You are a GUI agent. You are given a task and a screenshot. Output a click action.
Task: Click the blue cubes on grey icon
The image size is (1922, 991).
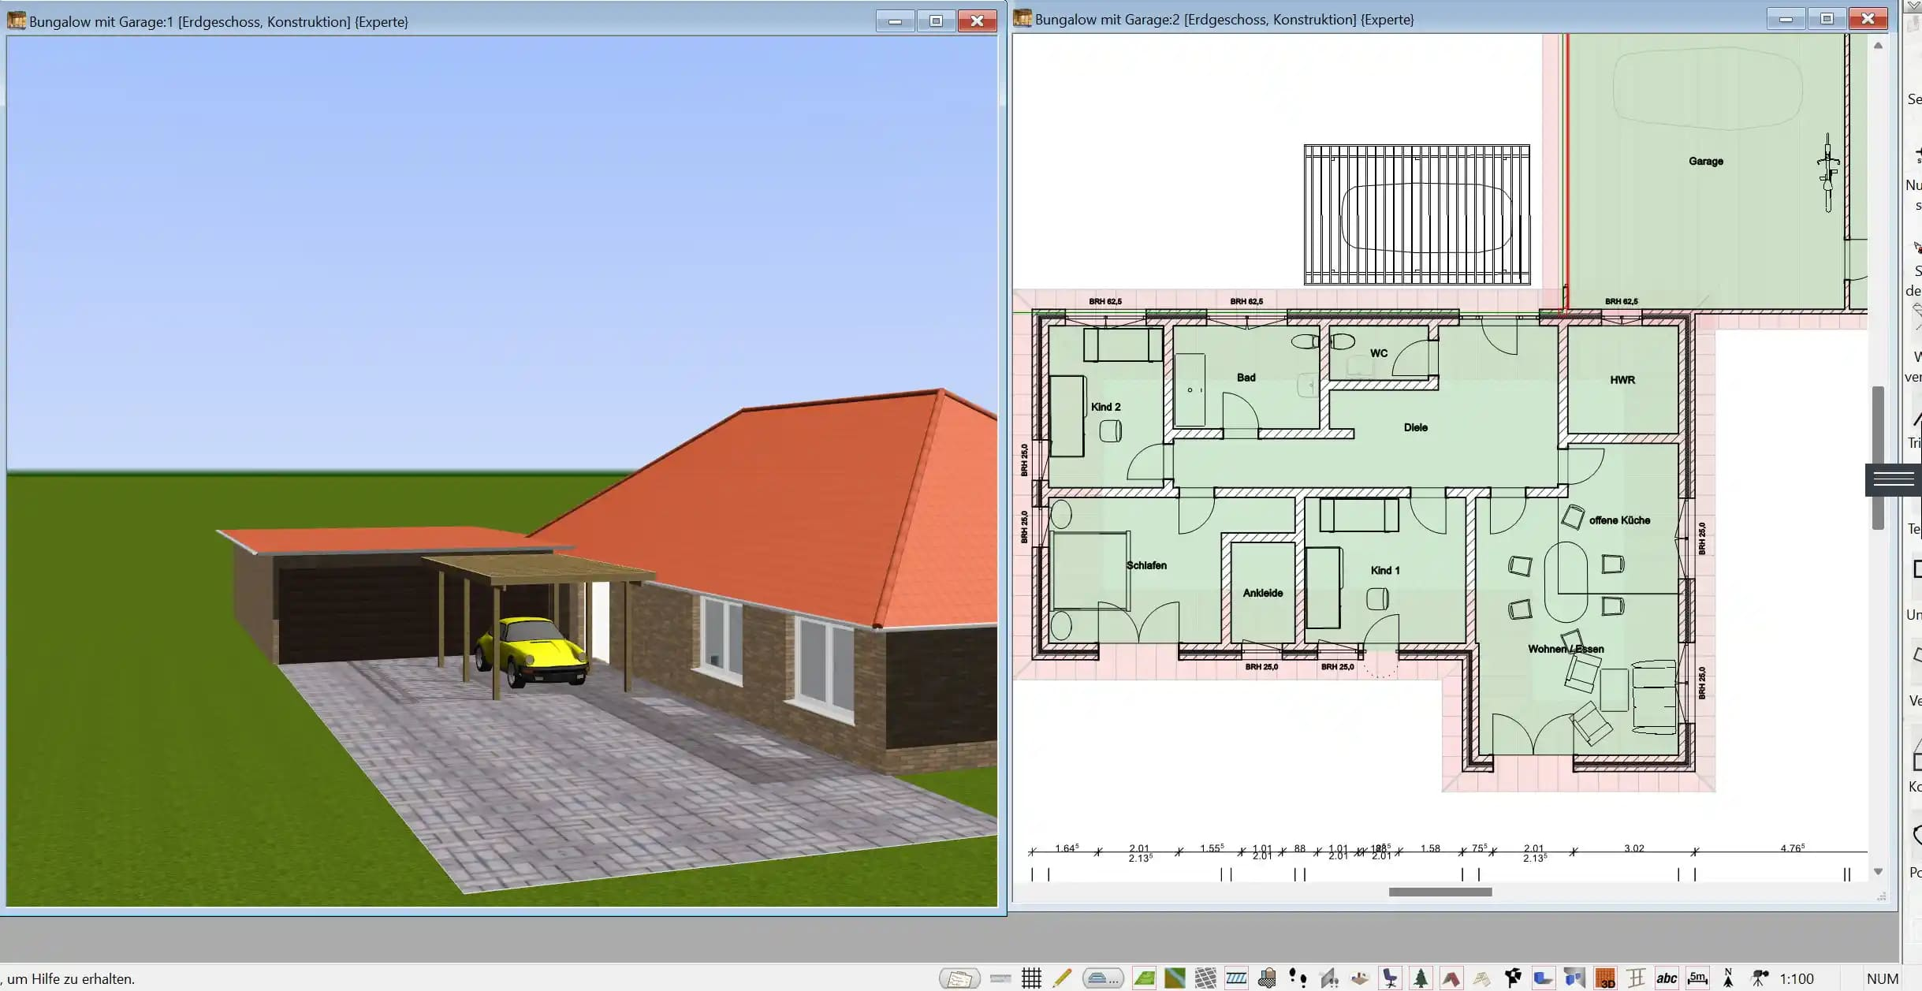pyautogui.click(x=1574, y=978)
